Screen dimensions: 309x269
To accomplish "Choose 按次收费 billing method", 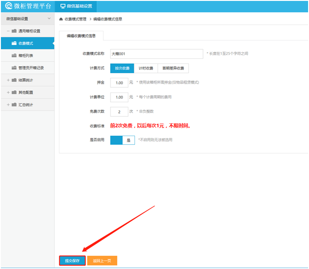I will (x=122, y=69).
